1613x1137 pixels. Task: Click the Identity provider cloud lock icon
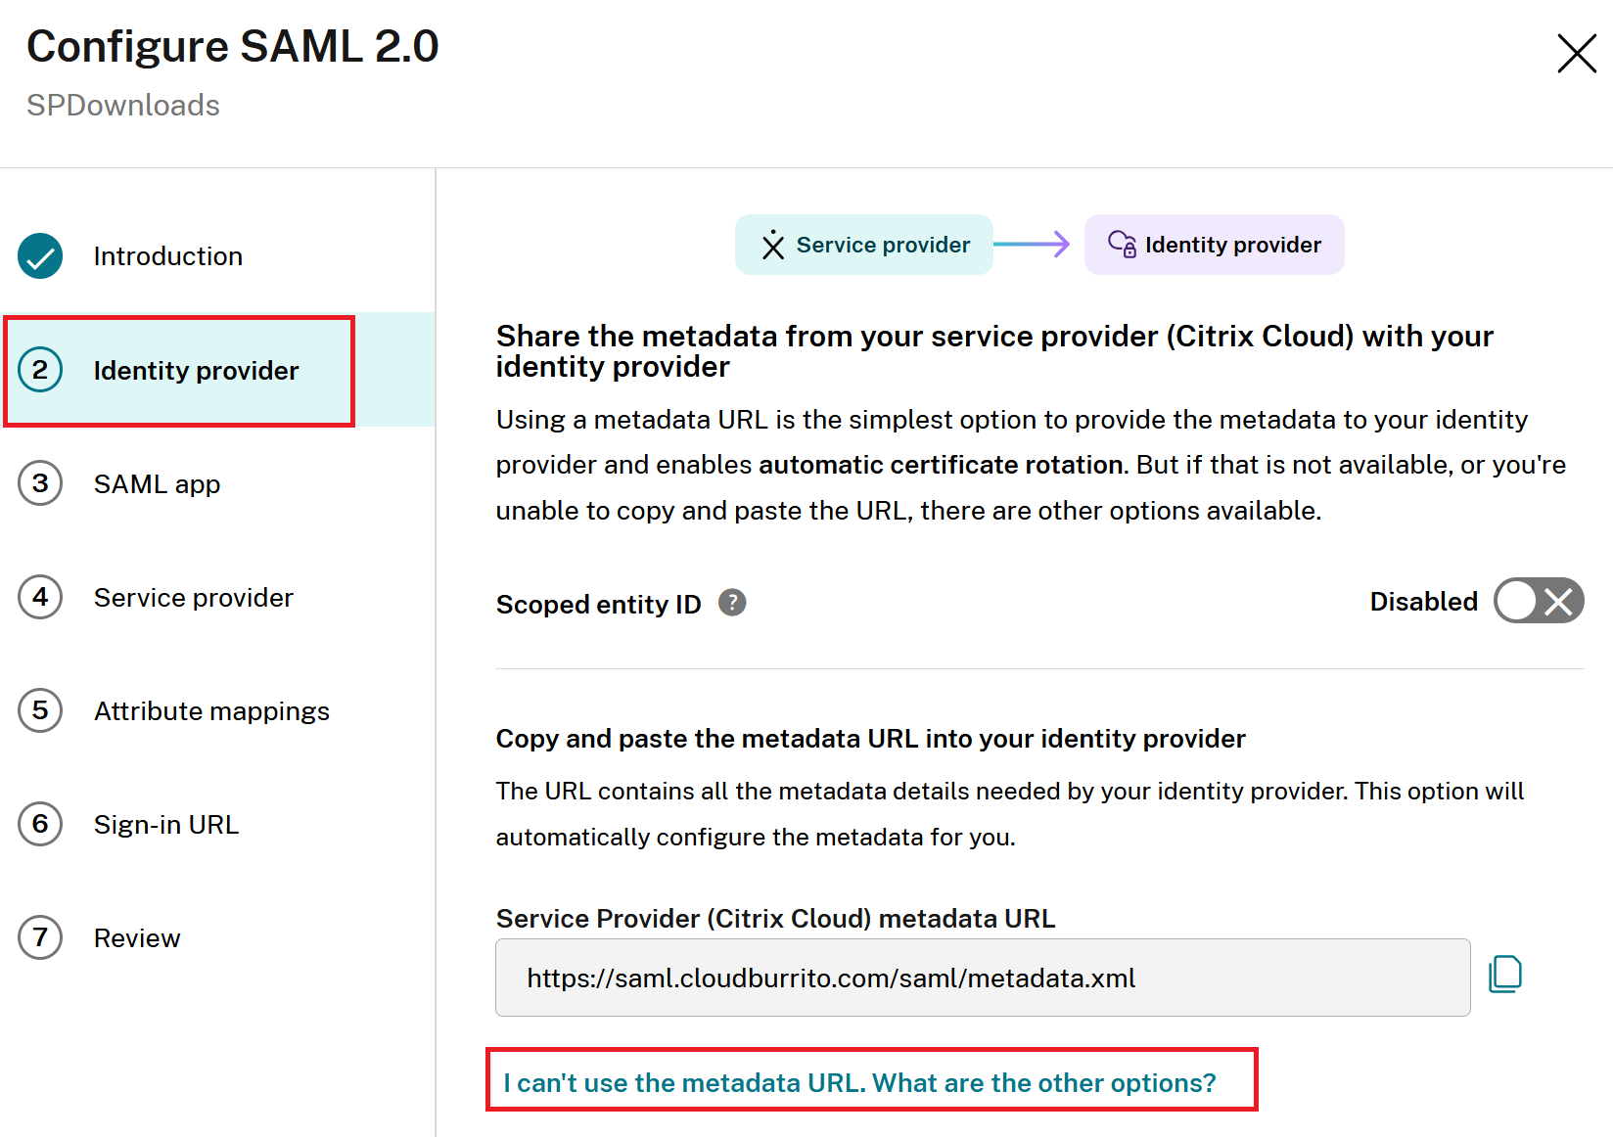1122,244
